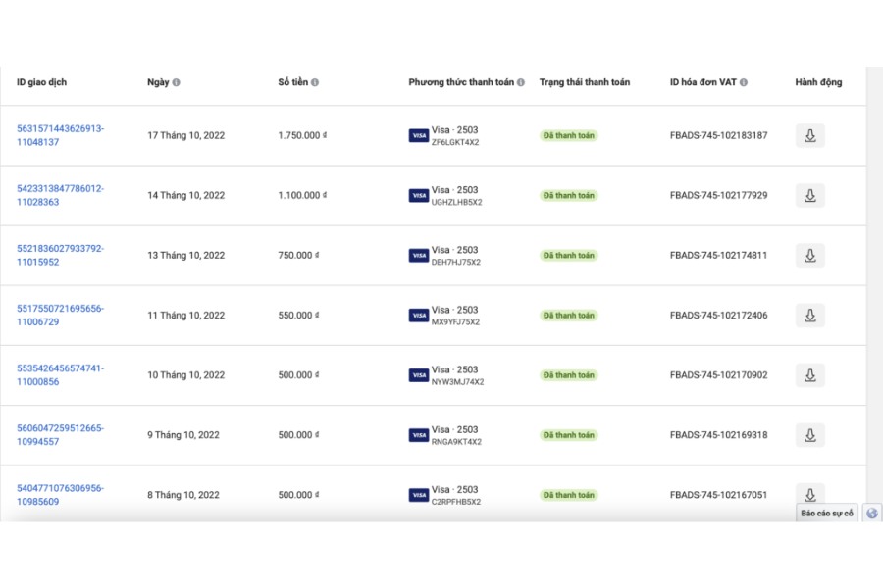
Task: Download invoice FBADS-745-102172406
Action: [809, 316]
